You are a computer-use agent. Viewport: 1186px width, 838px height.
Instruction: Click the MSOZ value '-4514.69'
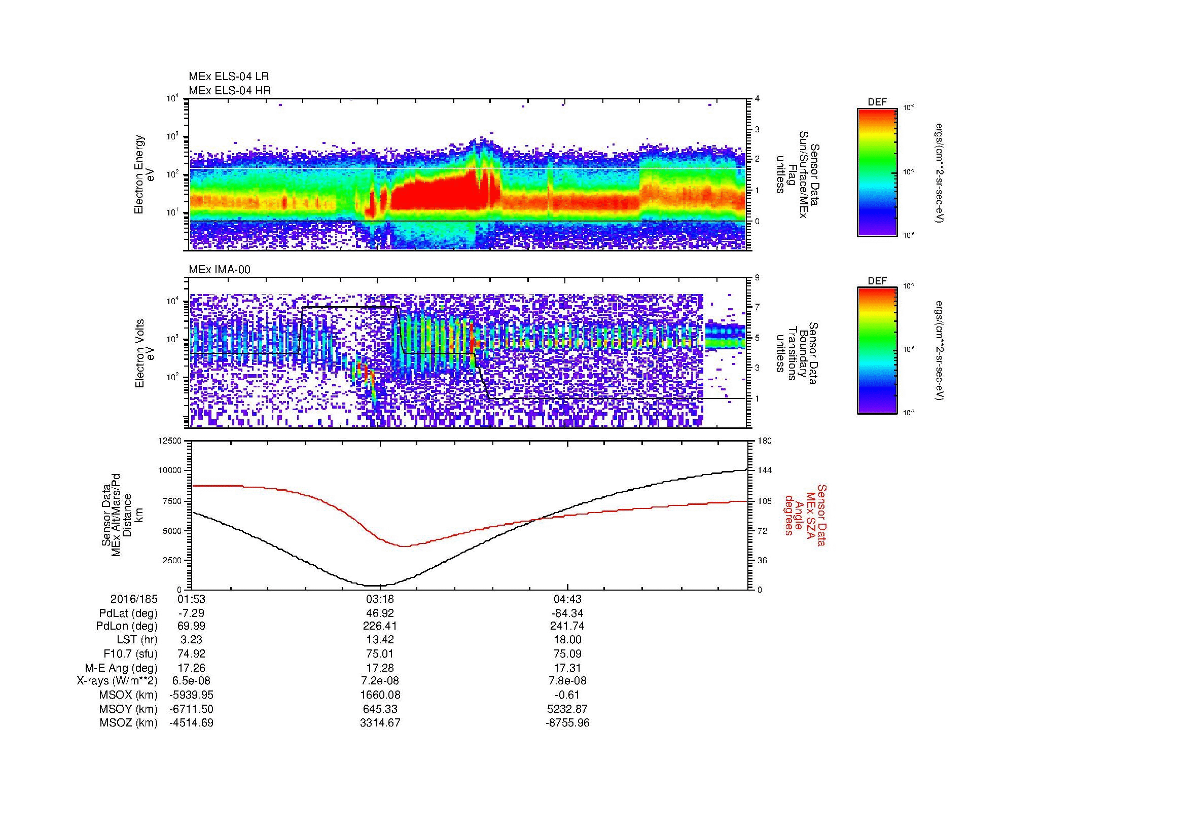(x=191, y=723)
